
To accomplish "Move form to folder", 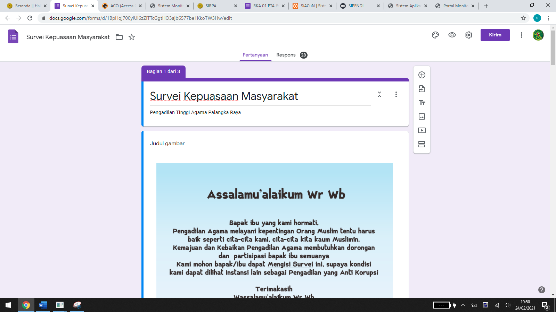I will [119, 37].
